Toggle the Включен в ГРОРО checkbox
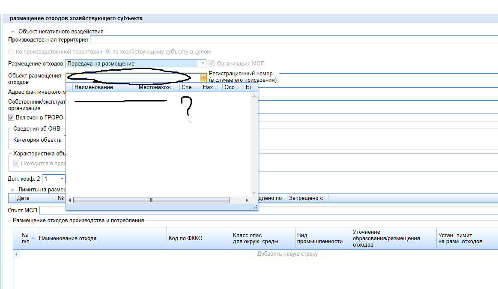This screenshot has height=289, width=498. click(11, 118)
